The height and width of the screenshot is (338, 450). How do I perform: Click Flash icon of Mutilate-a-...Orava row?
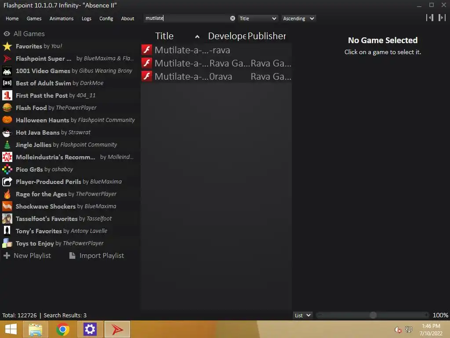click(147, 76)
